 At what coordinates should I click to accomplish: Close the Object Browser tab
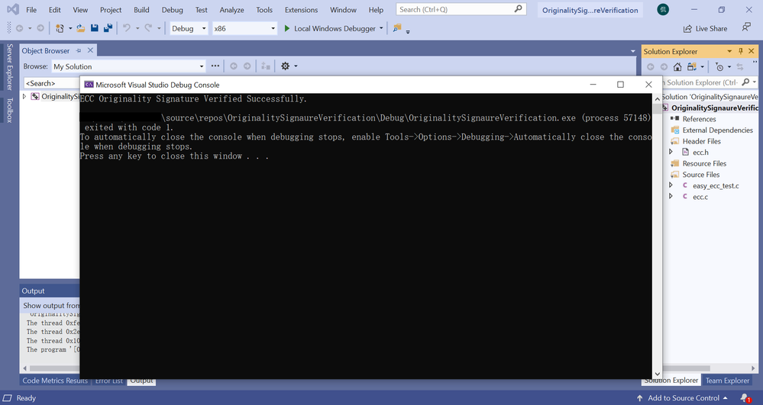tap(90, 50)
